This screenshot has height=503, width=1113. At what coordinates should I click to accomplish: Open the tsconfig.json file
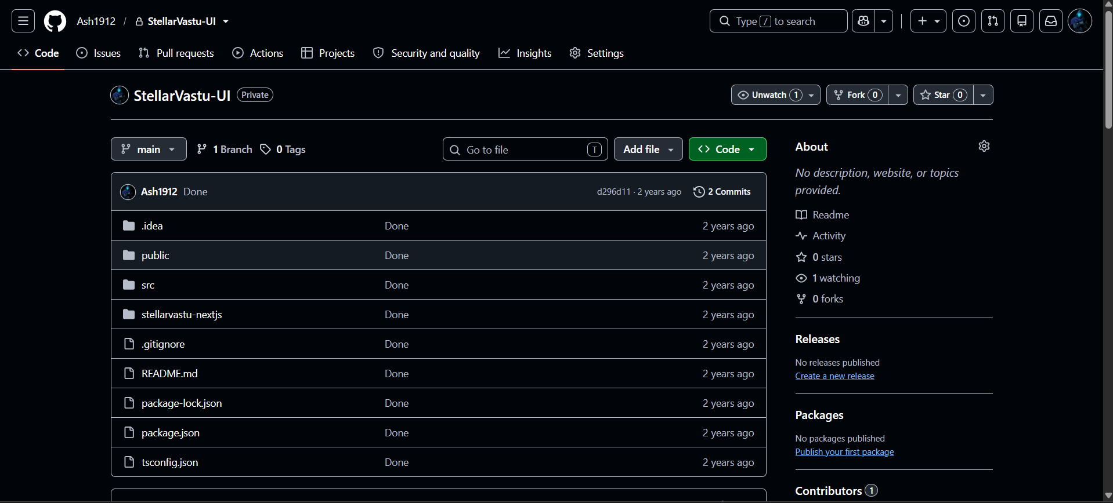(x=170, y=462)
